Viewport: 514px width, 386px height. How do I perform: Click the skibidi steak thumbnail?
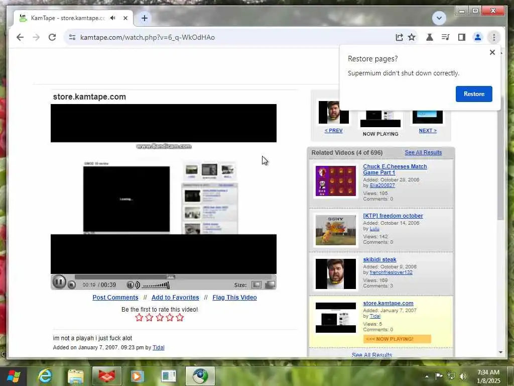pyautogui.click(x=336, y=274)
